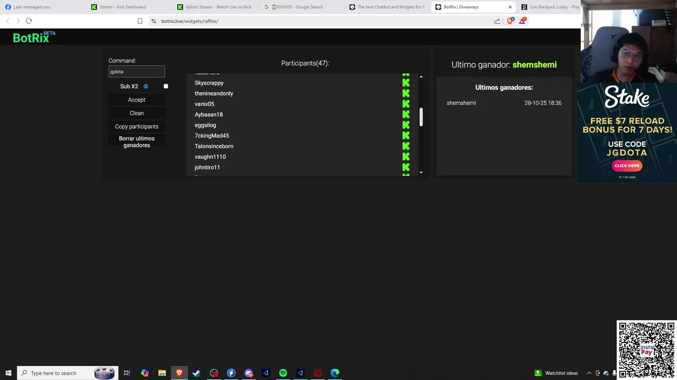Open the Windows Start menu
The width and height of the screenshot is (677, 380).
8,373
